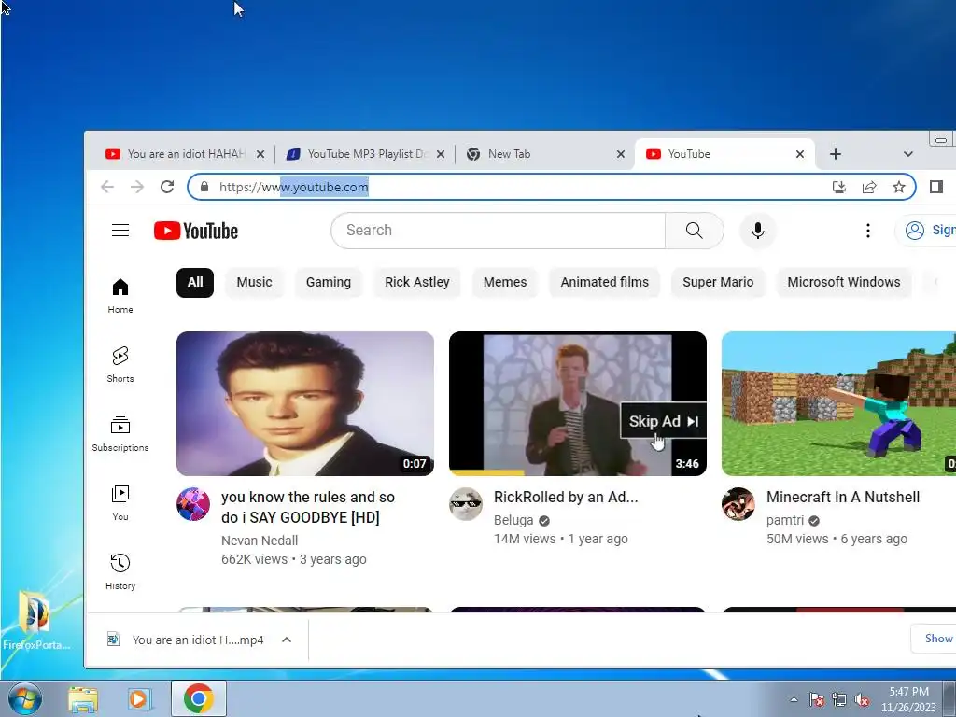Open Beluga channel name link
The height and width of the screenshot is (717, 956).
(513, 520)
